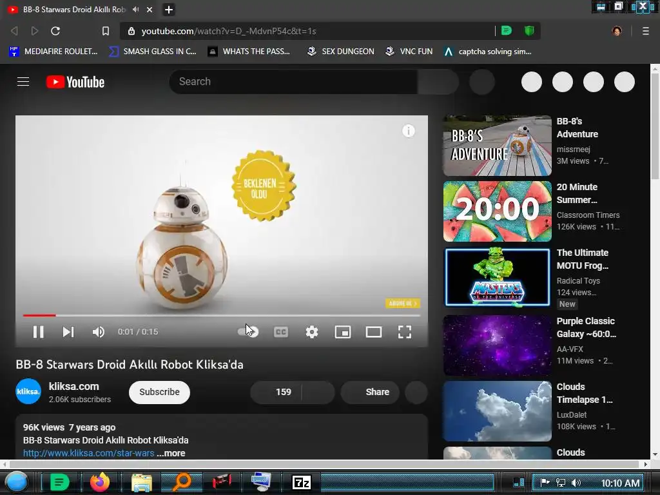This screenshot has width=660, height=495.
Task: Open kliksa.com channel name link
Action: coord(73,387)
